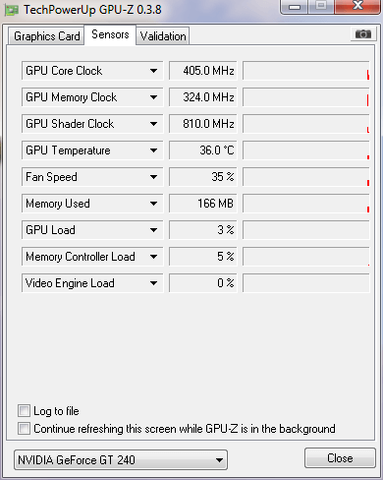The width and height of the screenshot is (383, 480).
Task: Click the Close button
Action: tap(340, 458)
